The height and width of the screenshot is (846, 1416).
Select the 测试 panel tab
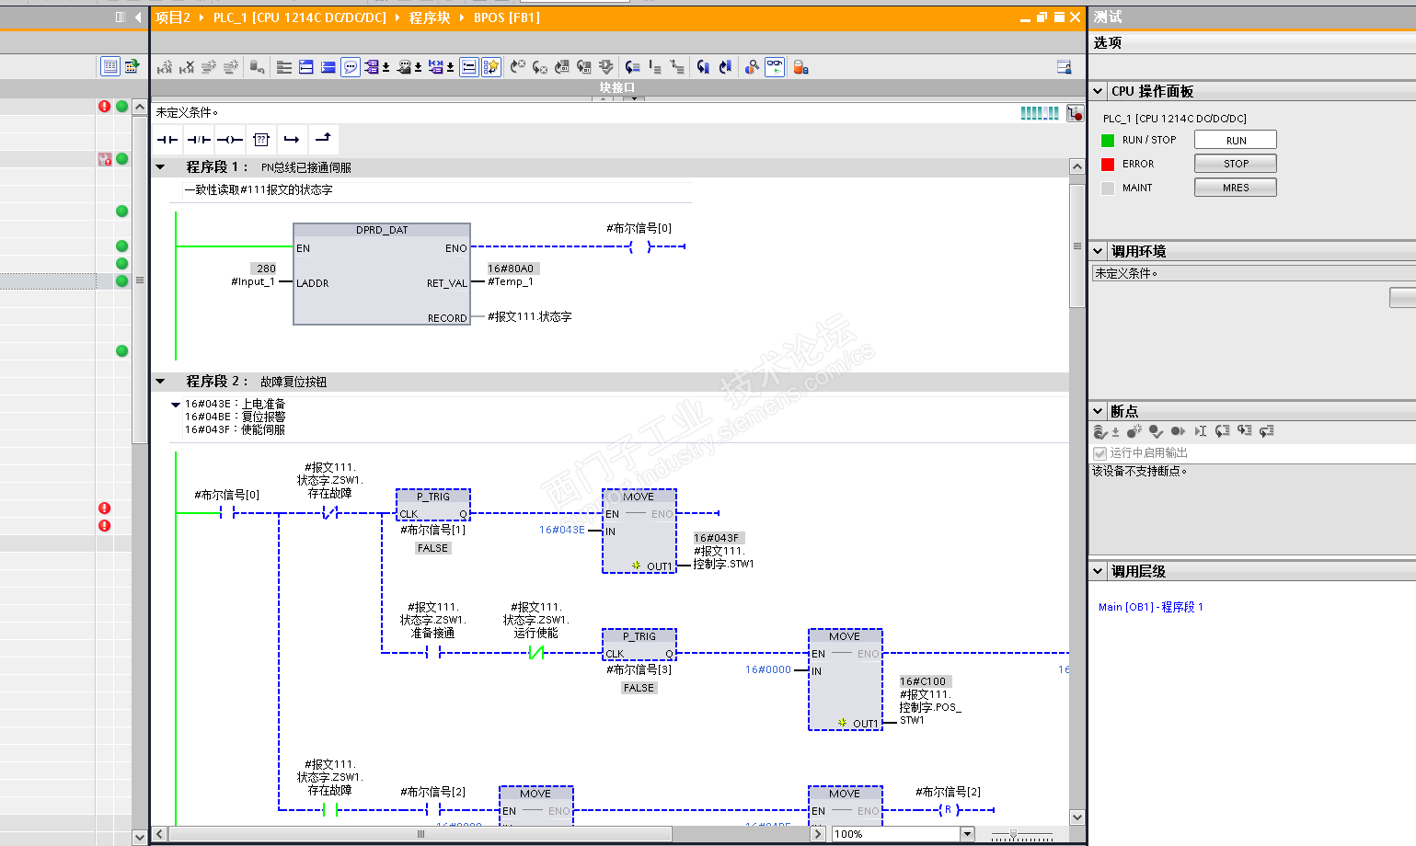[x=1108, y=17]
